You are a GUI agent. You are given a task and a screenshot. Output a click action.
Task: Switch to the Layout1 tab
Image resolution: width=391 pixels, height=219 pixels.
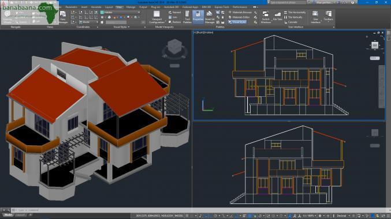(x=20, y=215)
